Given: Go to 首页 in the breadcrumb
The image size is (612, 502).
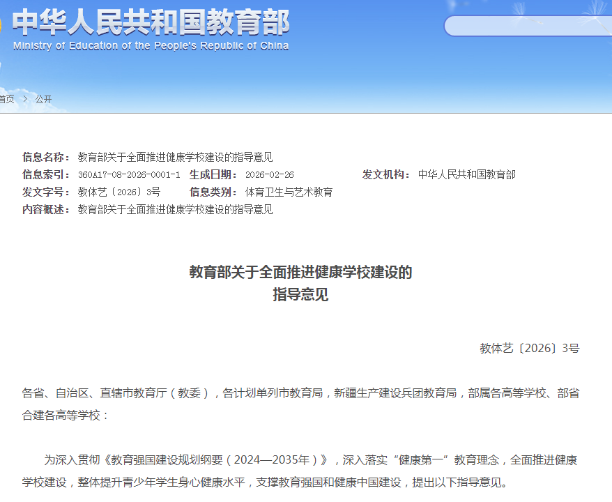Looking at the screenshot, I should coord(6,99).
